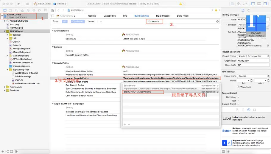Open the Report navigator icon

click(x=46, y=10)
